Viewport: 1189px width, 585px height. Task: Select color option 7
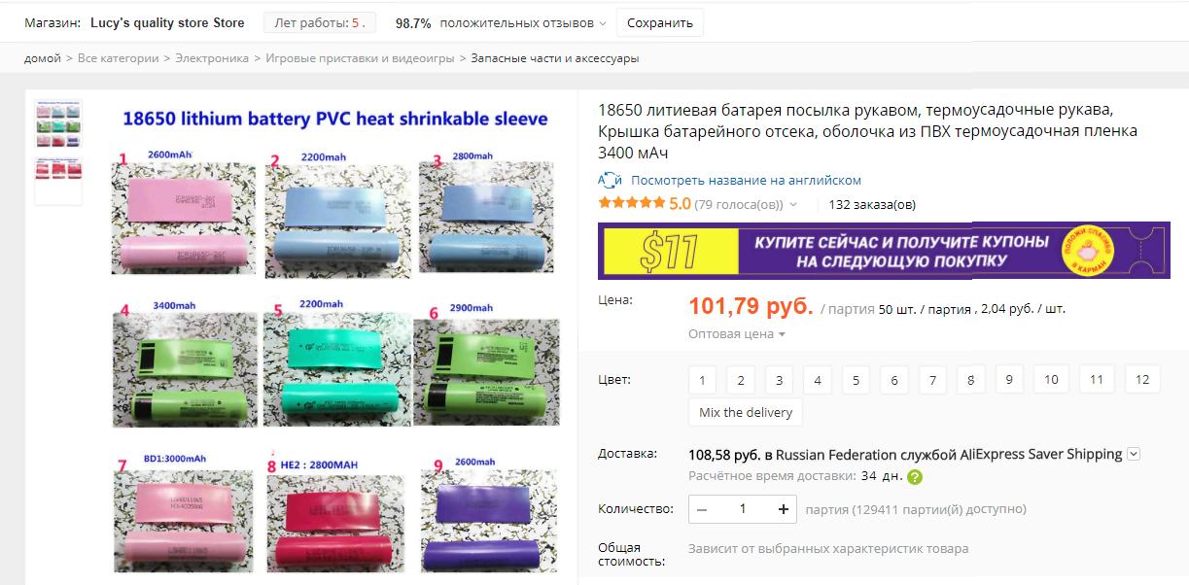click(932, 380)
